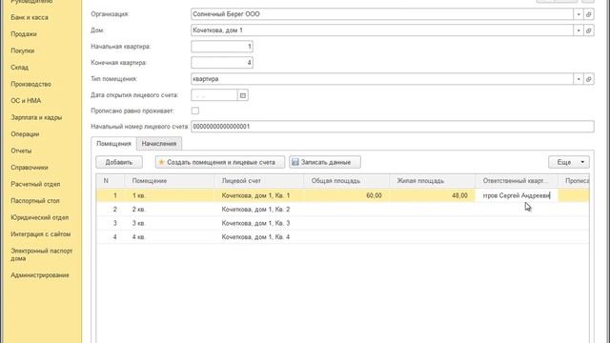Select the '2 кв.' room cell

coord(170,210)
